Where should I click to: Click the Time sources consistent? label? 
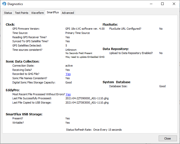click(27, 50)
